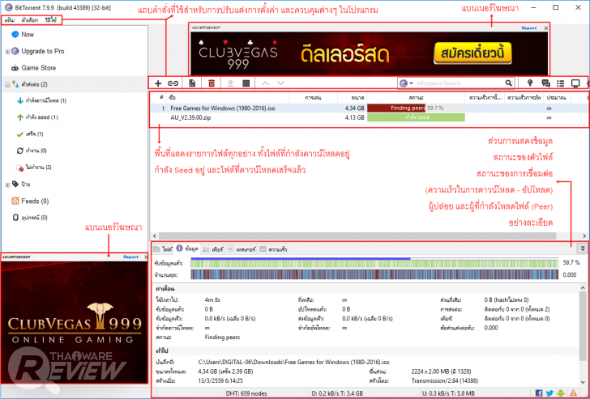Expand the Upgrade to Pro tree node
The height and width of the screenshot is (399, 590).
(7, 52)
